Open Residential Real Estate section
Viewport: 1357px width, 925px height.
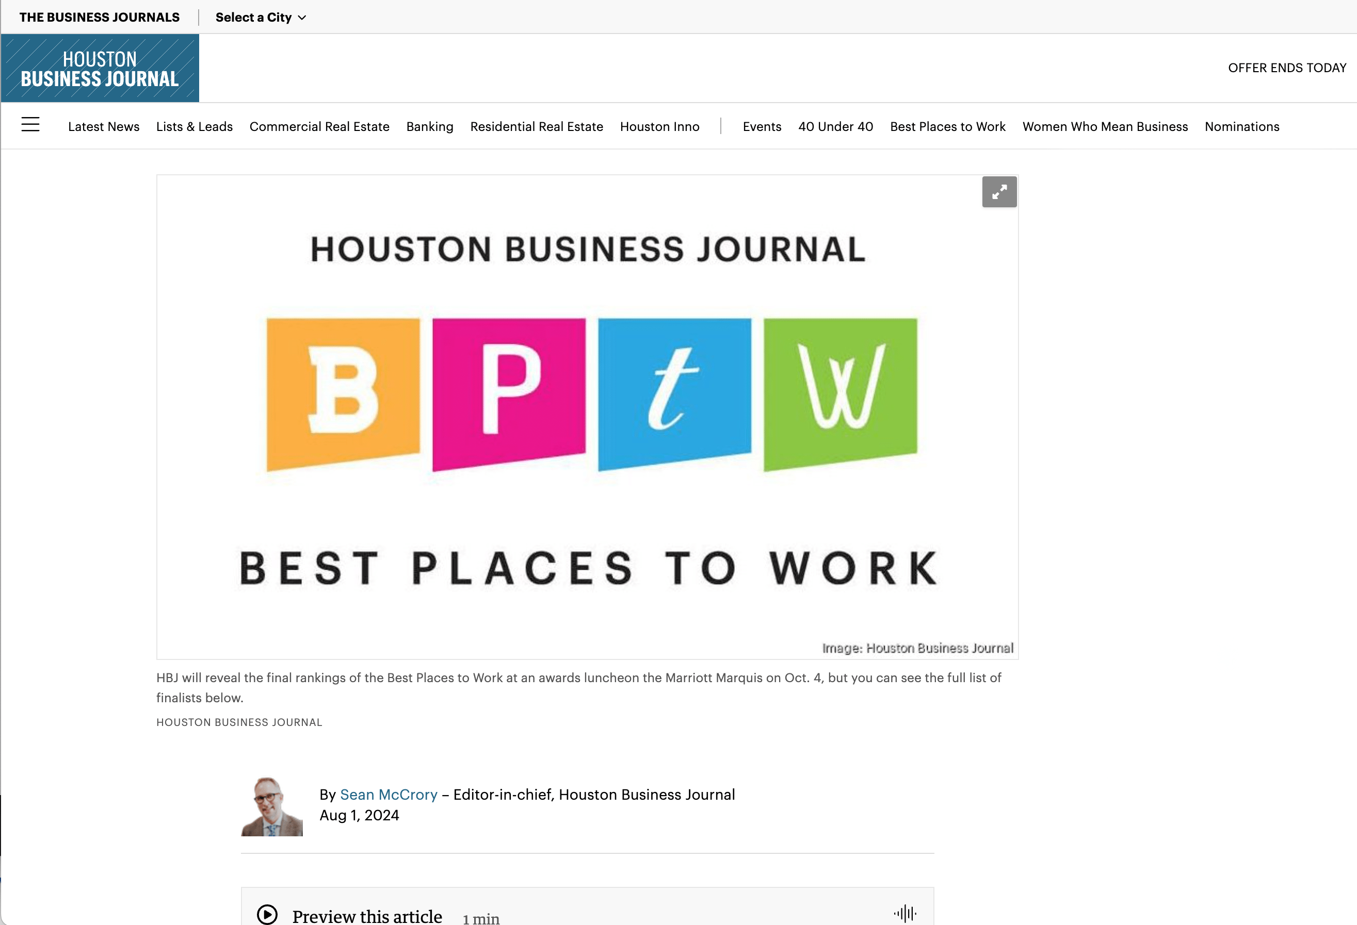pyautogui.click(x=537, y=127)
